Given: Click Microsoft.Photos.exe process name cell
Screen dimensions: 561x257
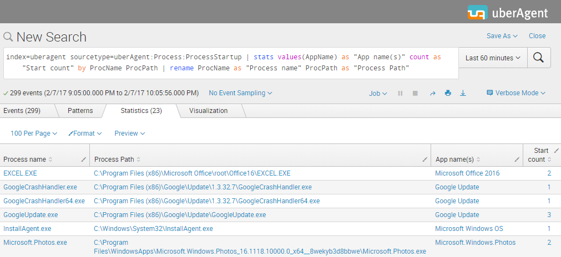Looking at the screenshot, I should (x=35, y=243).
